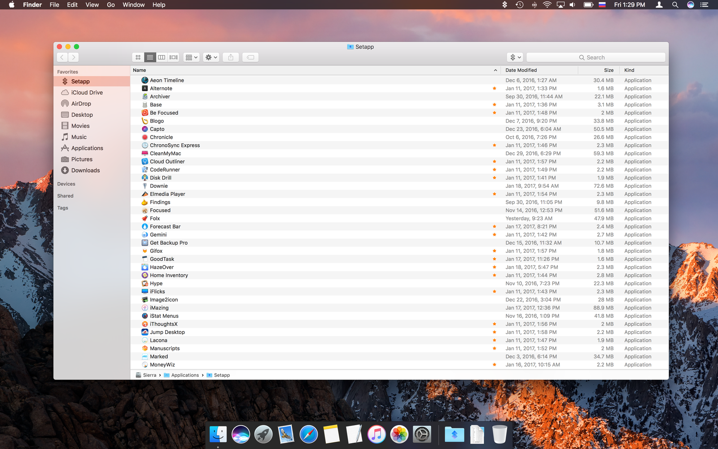Select the Aeon Timeline app icon
The height and width of the screenshot is (449, 718).
click(145, 80)
